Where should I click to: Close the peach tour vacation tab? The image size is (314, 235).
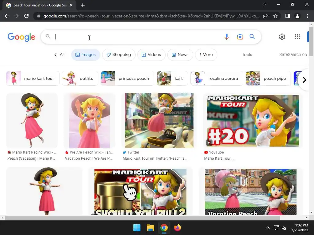[71, 5]
